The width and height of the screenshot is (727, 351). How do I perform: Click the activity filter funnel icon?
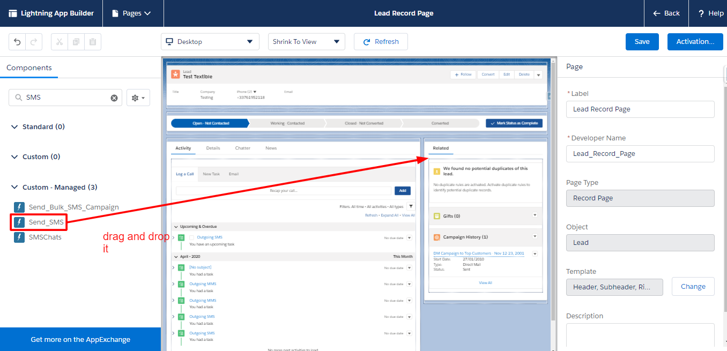(x=411, y=206)
